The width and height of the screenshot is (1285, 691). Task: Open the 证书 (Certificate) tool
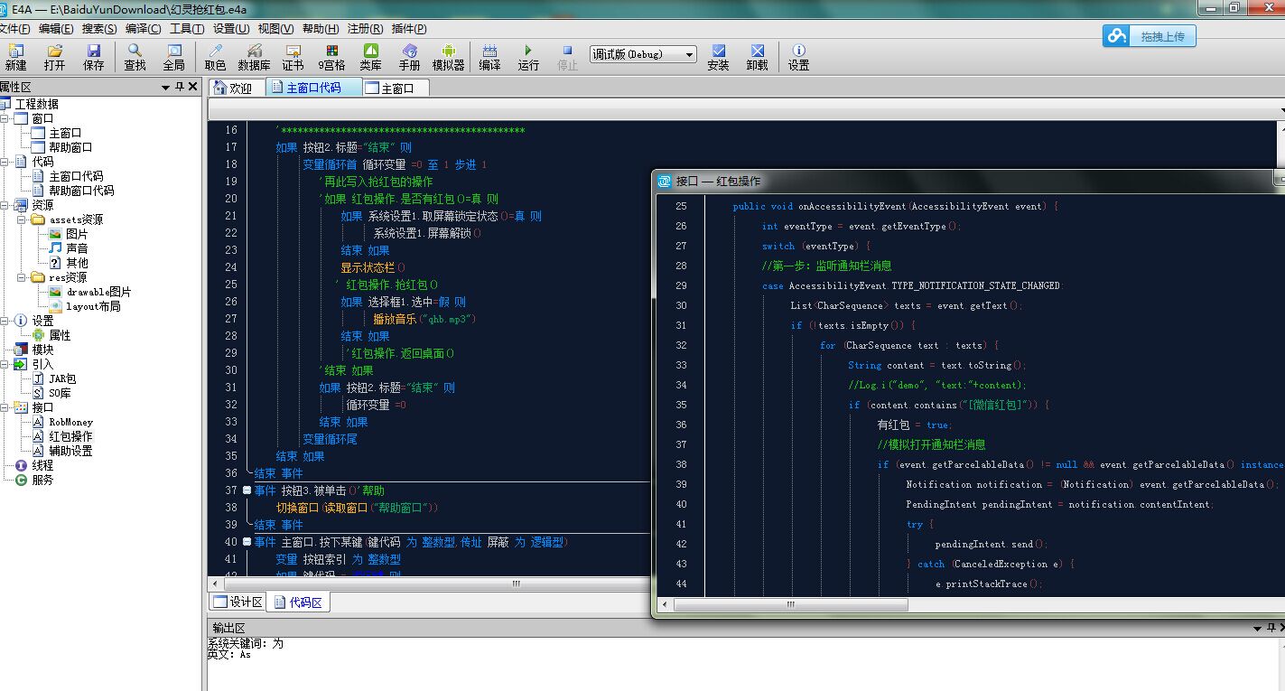[x=293, y=57]
